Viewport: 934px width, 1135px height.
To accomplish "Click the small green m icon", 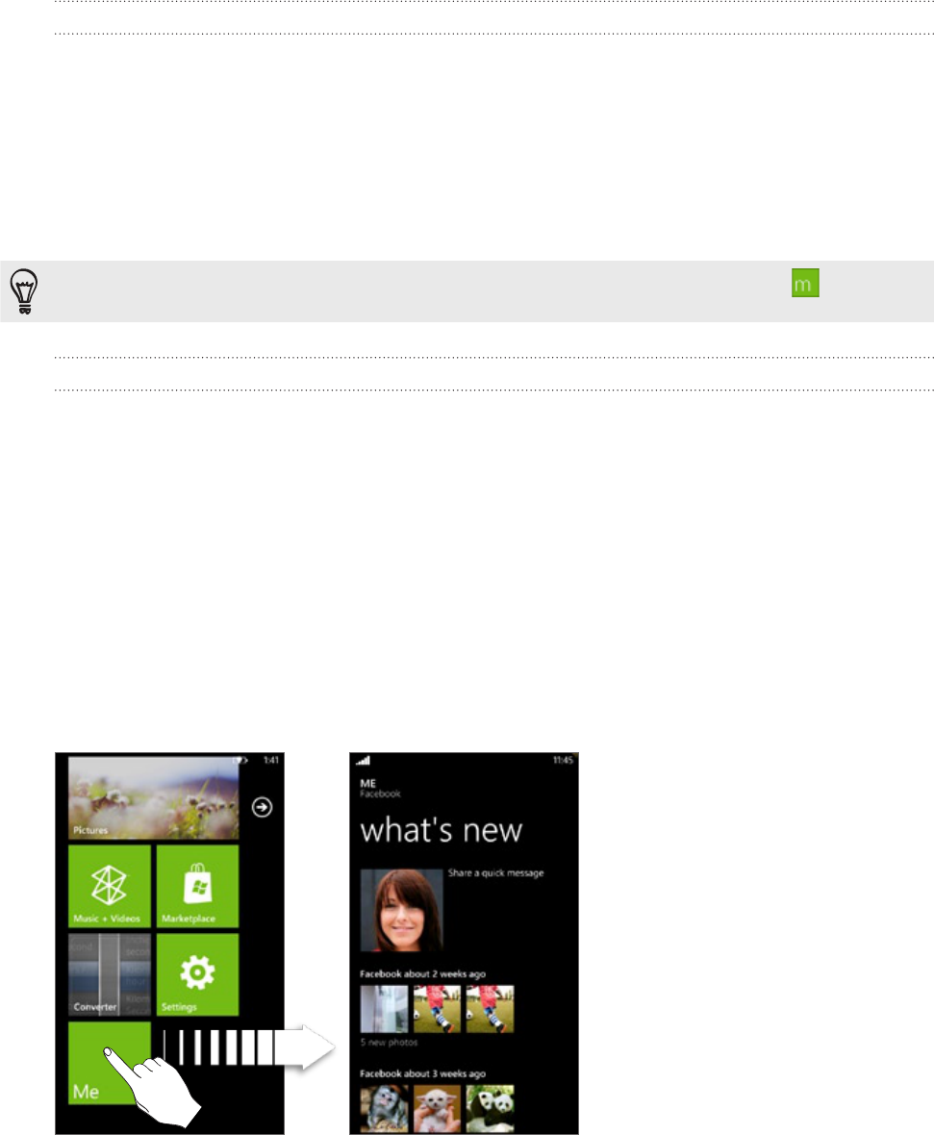I will [x=805, y=283].
